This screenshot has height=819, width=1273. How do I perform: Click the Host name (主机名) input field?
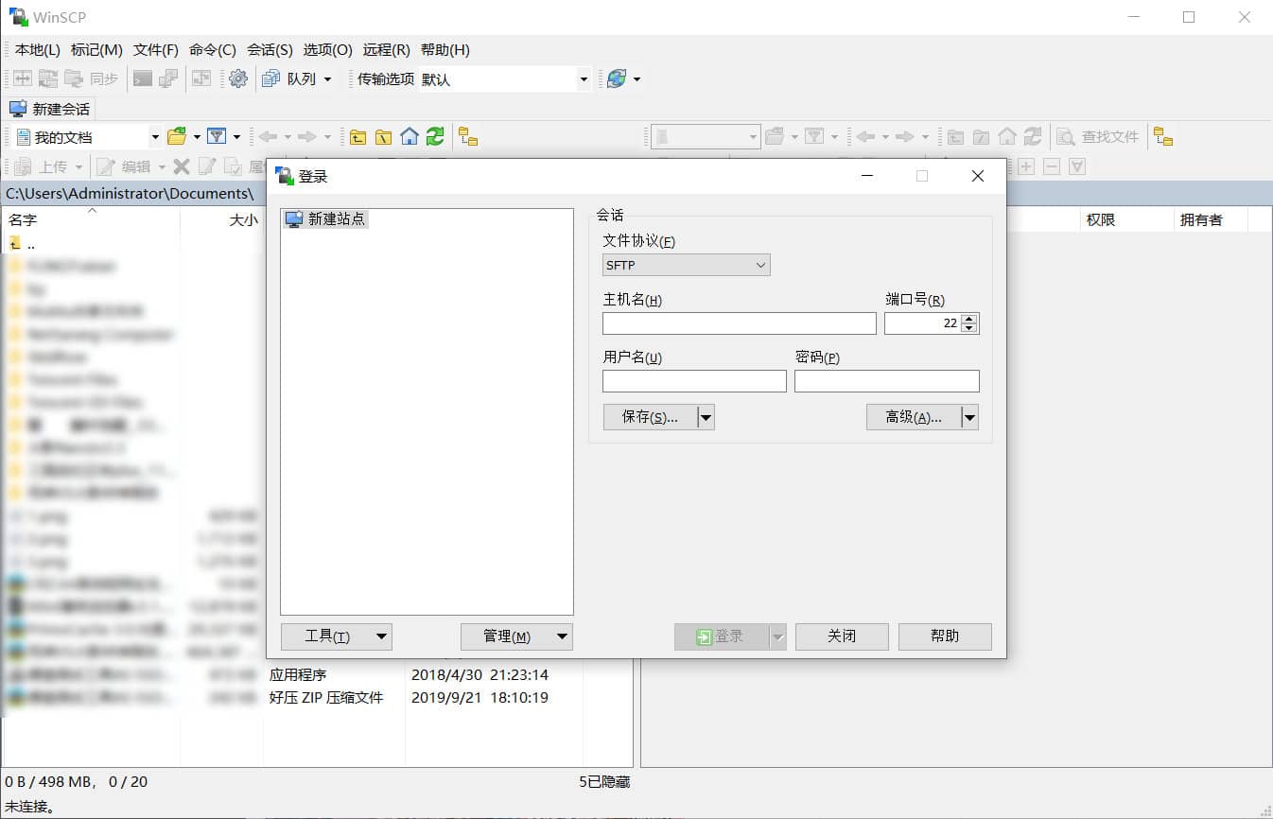pos(740,323)
